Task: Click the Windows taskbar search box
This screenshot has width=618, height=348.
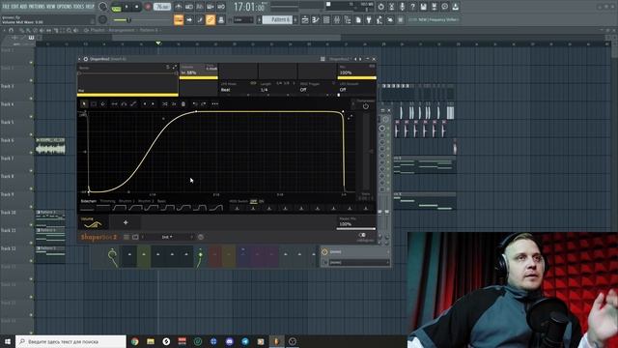Action: (70, 341)
